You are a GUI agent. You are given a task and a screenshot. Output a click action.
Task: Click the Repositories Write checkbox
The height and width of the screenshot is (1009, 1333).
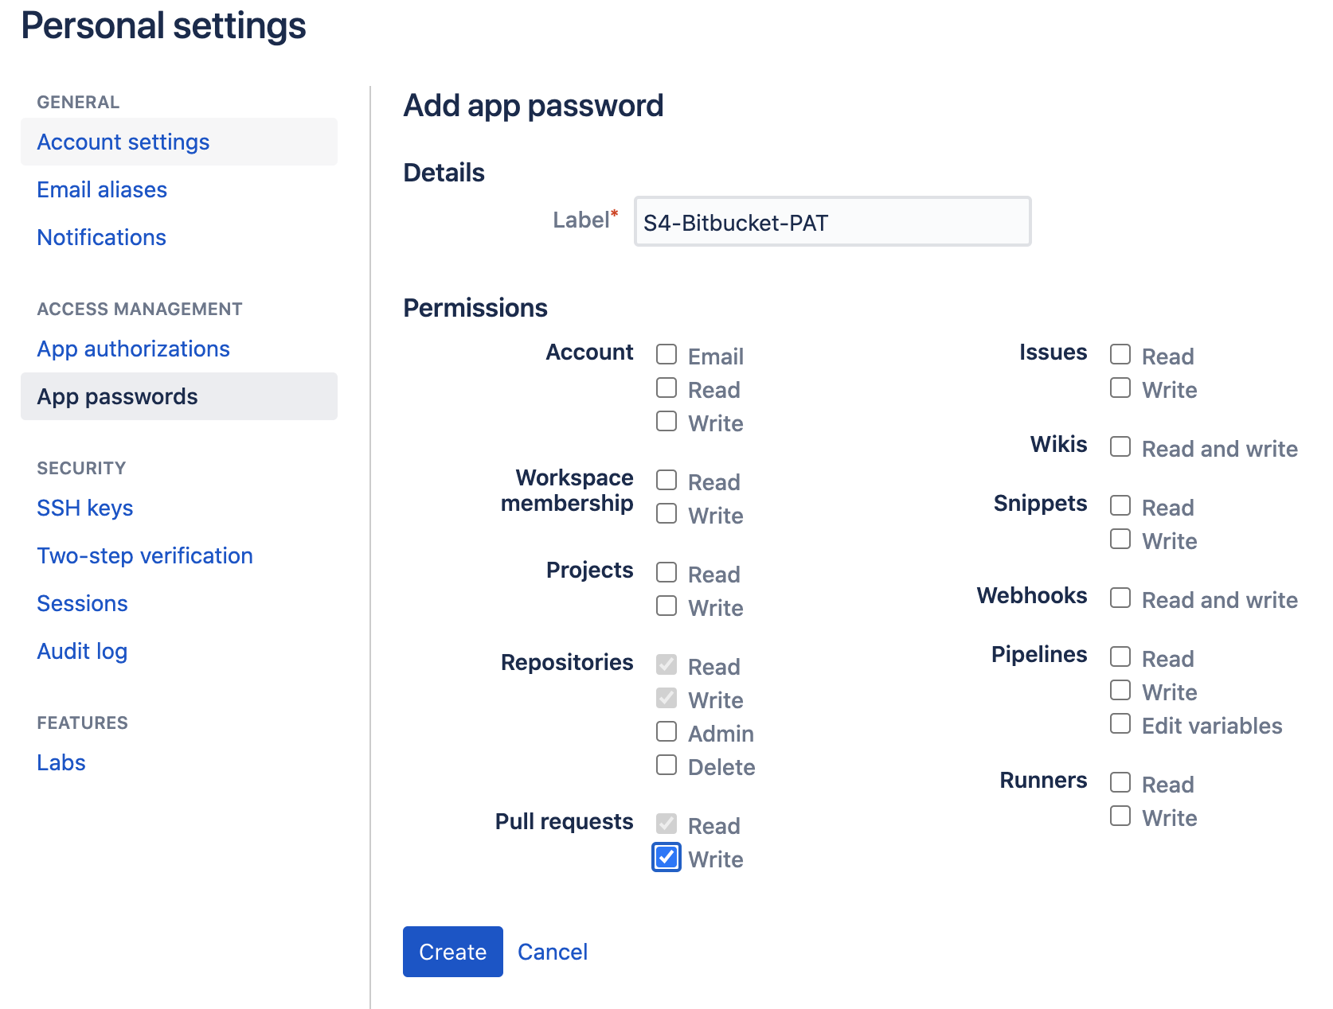(x=666, y=698)
